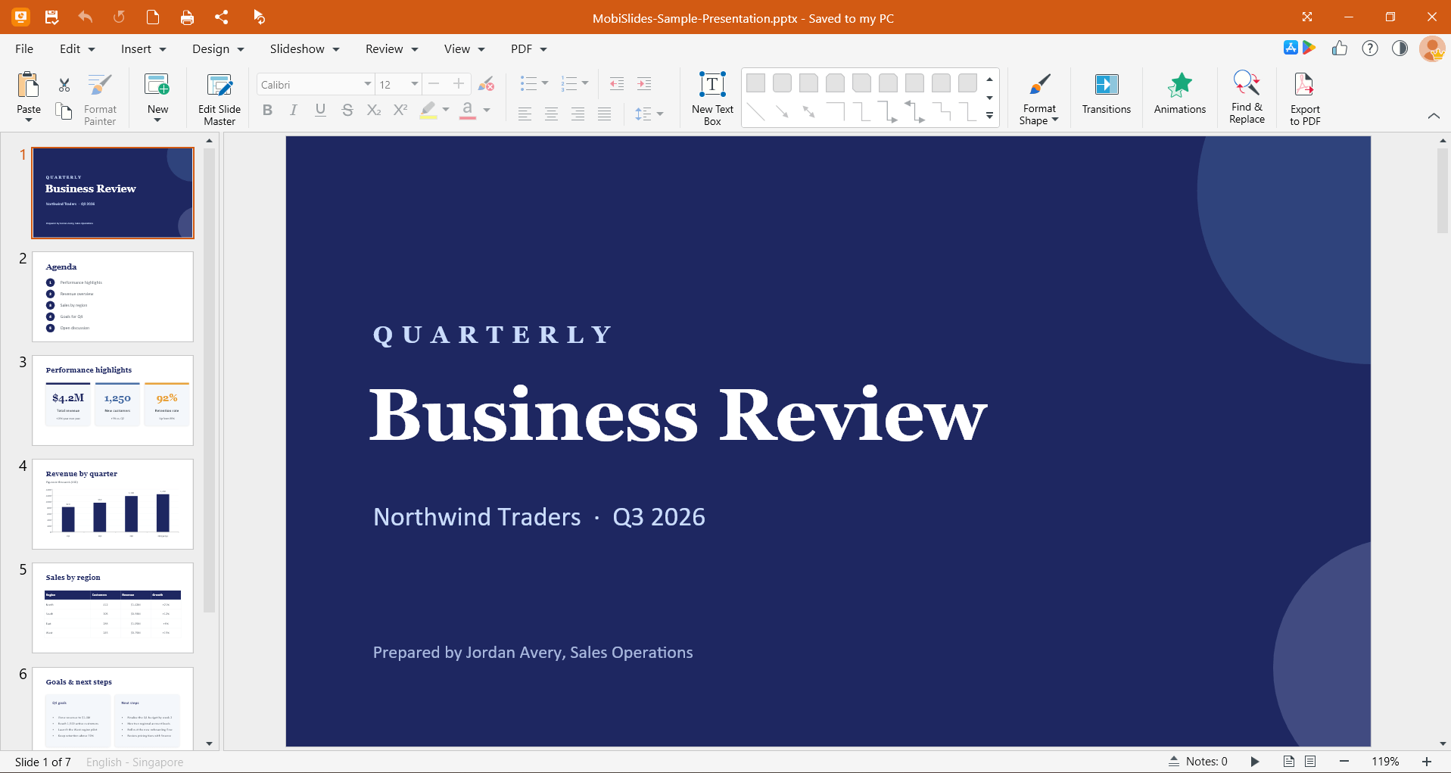The width and height of the screenshot is (1451, 773).
Task: Insert a New Text Box
Action: tap(712, 99)
